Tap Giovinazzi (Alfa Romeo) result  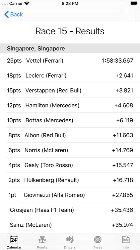[x=70, y=195]
